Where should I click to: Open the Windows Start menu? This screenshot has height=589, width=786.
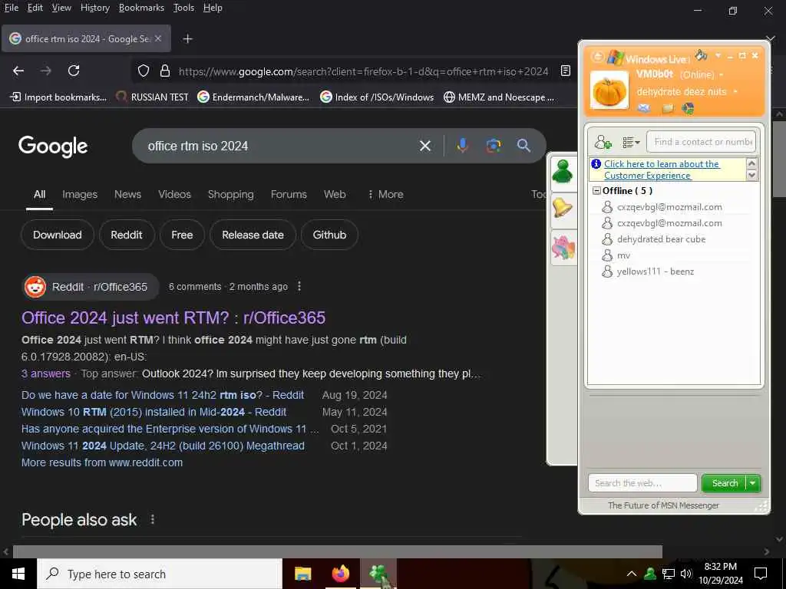click(18, 574)
